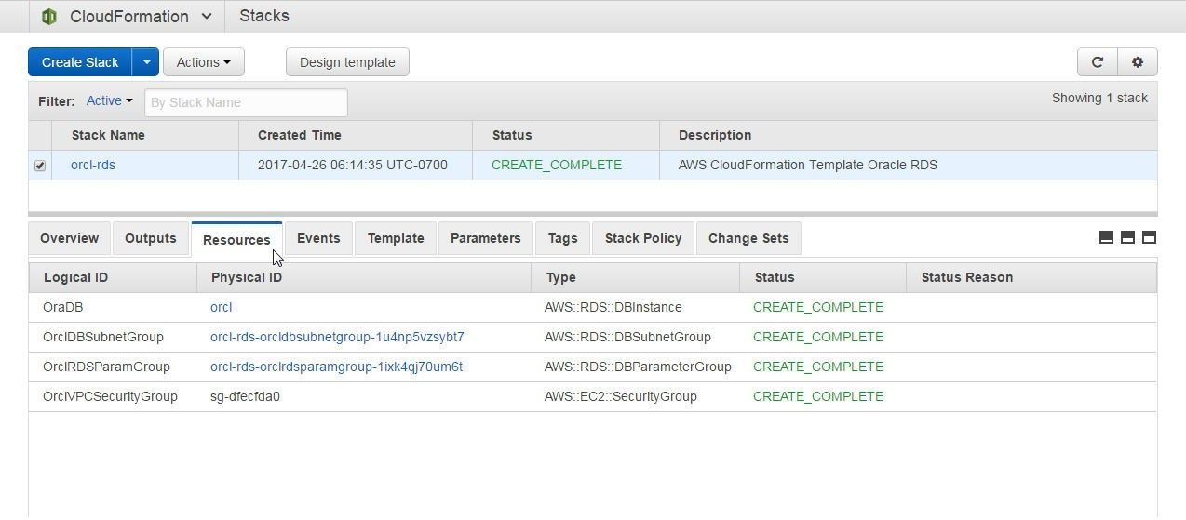Open the orcl physical ID link
Image resolution: width=1186 pixels, height=520 pixels.
tap(222, 307)
